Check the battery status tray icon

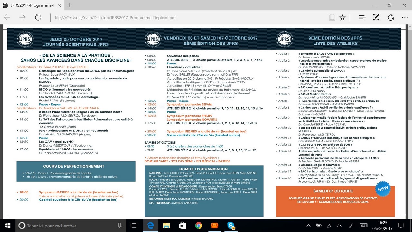coord(319,226)
